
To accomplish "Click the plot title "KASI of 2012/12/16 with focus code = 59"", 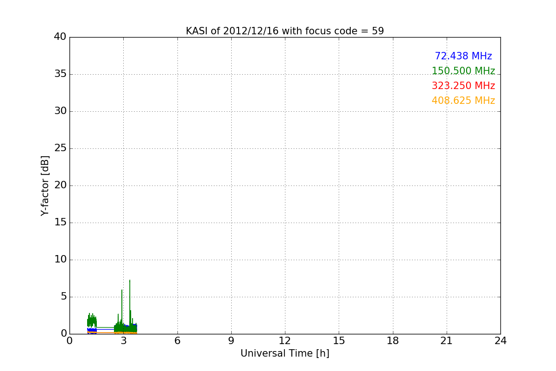I will (x=285, y=31).
